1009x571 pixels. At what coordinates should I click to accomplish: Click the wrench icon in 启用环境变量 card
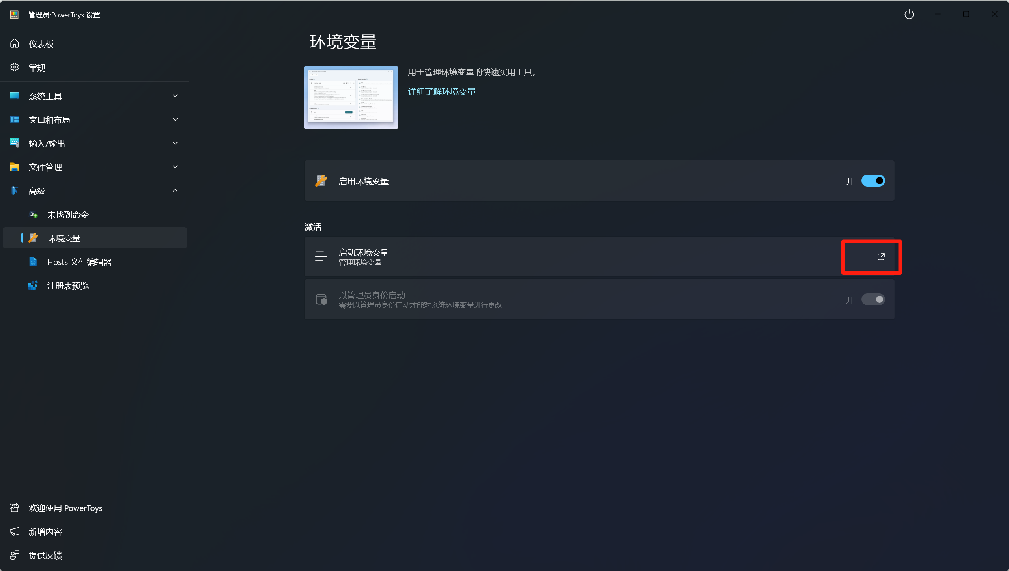tap(321, 181)
